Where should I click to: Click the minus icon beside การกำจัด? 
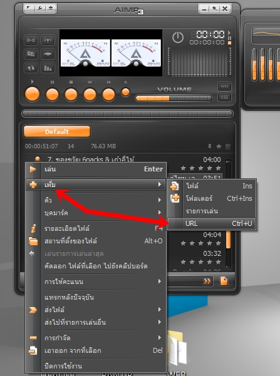click(x=33, y=338)
